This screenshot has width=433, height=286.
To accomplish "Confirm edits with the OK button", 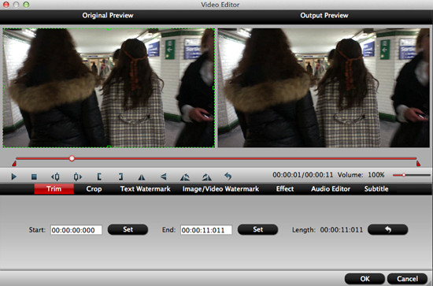I will (365, 279).
